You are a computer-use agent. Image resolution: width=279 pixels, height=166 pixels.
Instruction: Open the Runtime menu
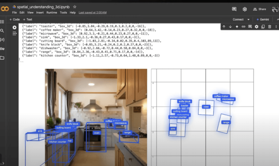[x=52, y=12]
